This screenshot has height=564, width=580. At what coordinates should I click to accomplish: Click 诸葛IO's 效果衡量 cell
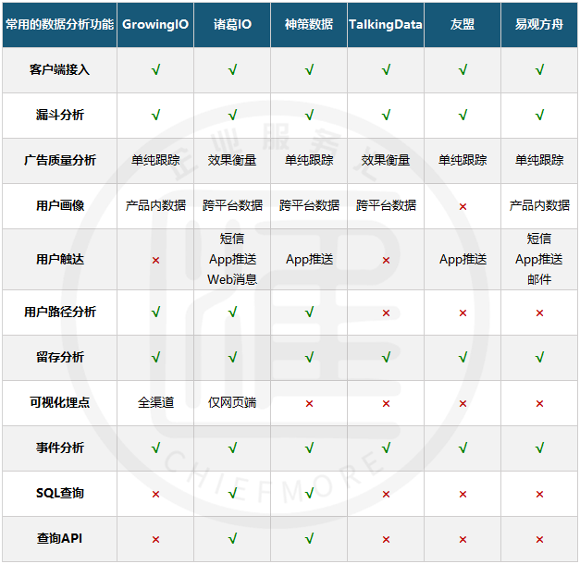pos(232,160)
